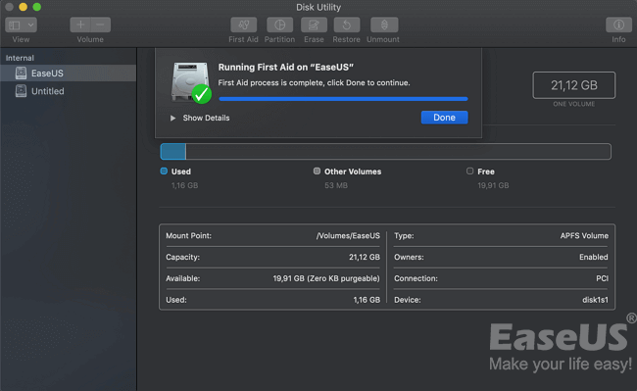Click the APFS Volume type value

click(x=584, y=235)
